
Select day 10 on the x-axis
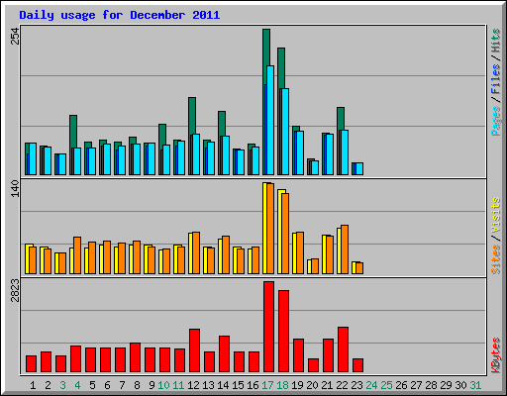click(163, 385)
